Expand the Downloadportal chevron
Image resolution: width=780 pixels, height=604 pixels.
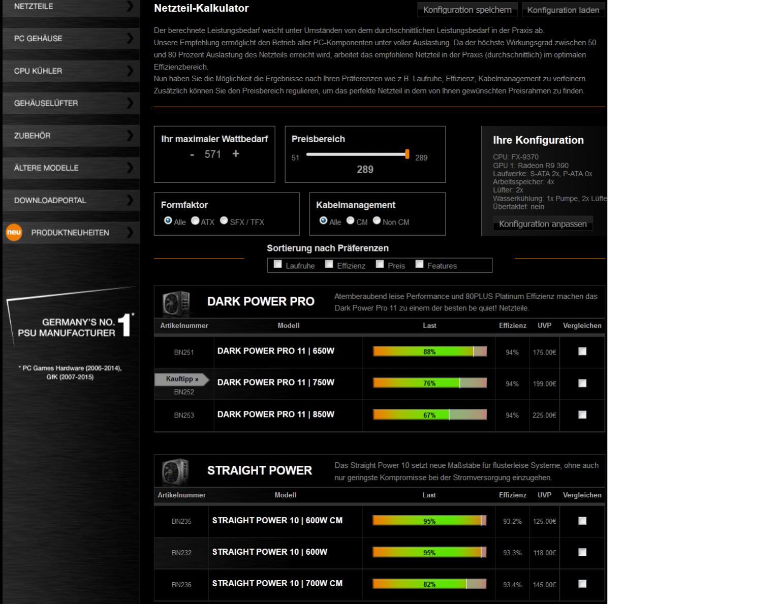130,200
